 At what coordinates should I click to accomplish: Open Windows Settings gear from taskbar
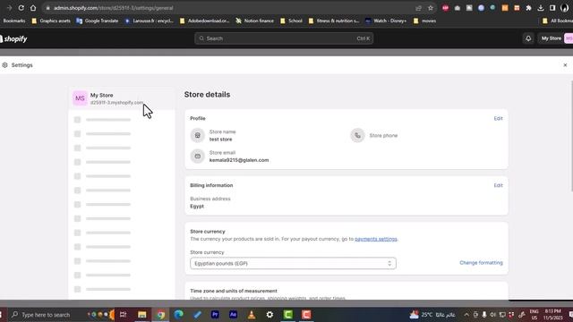(x=269, y=314)
